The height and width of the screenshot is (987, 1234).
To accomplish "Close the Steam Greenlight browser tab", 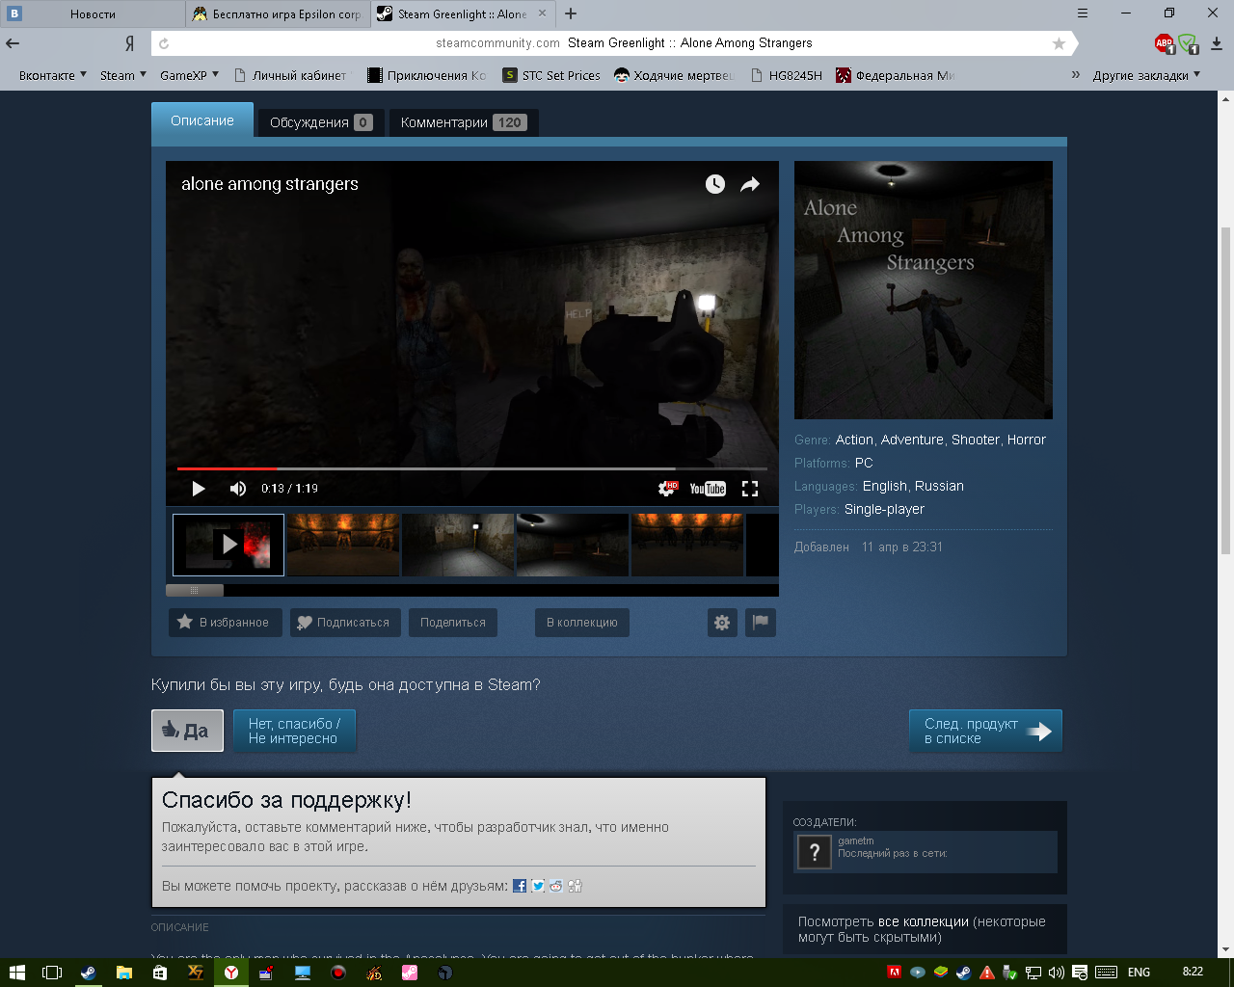I will pyautogui.click(x=542, y=13).
